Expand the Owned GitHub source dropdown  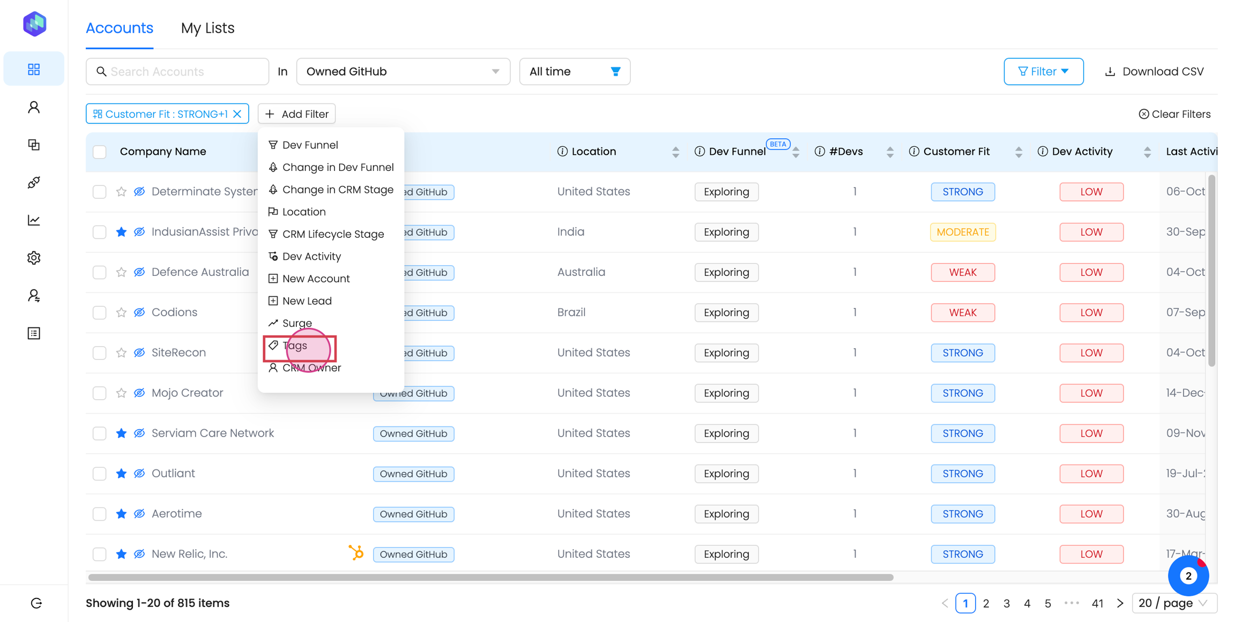click(x=403, y=71)
